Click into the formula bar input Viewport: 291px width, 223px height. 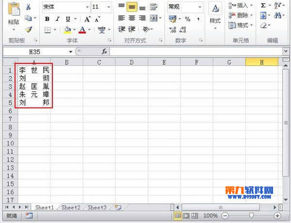[196, 52]
